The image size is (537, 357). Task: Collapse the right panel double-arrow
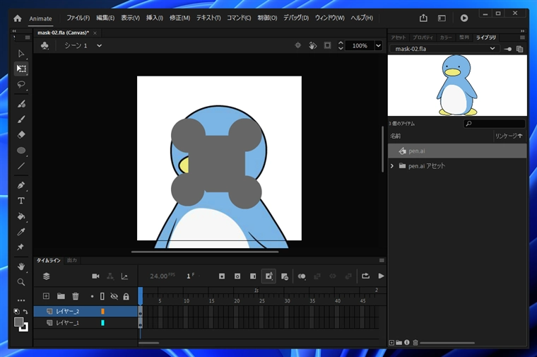tap(522, 31)
